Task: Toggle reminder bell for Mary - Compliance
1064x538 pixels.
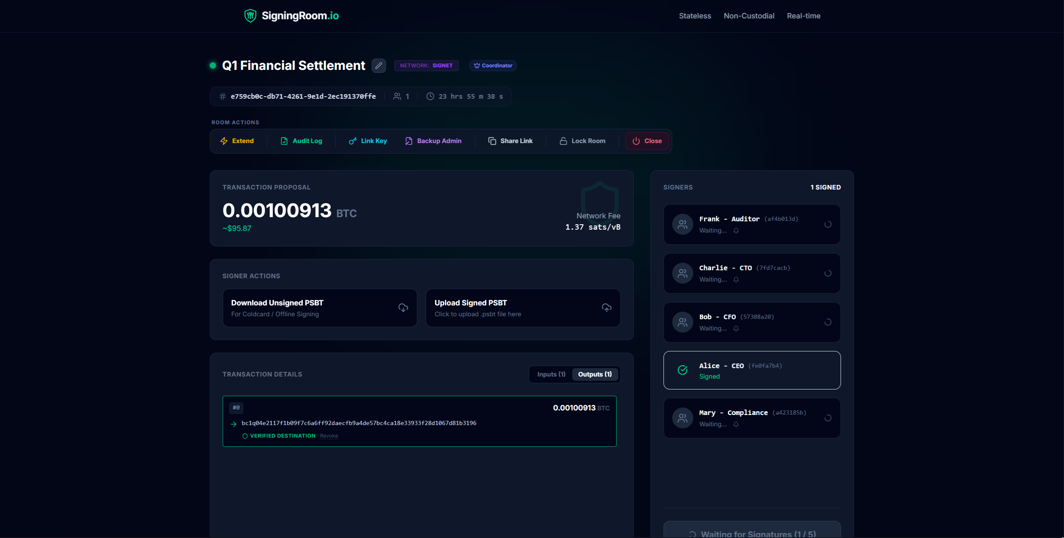Action: pos(736,424)
